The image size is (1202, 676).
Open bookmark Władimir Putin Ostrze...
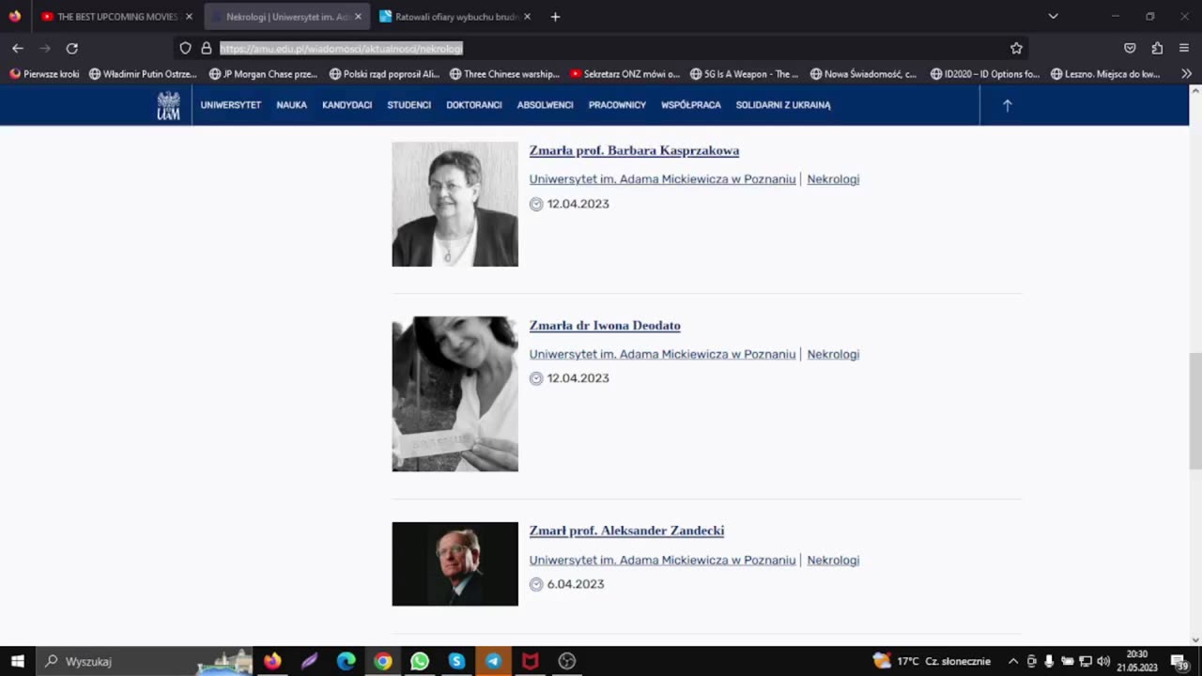(x=143, y=74)
